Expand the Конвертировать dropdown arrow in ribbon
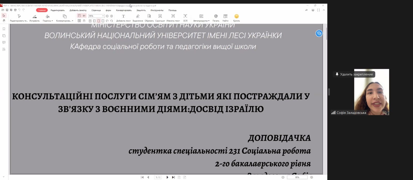Screen dimensions: 413x180 pyautogui.click(x=73, y=21)
